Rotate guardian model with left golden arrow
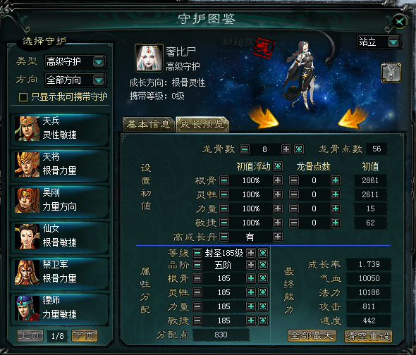This screenshot has height=355, width=416. (264, 118)
